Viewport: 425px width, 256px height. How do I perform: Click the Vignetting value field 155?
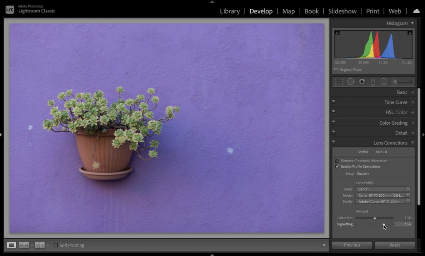[403, 224]
